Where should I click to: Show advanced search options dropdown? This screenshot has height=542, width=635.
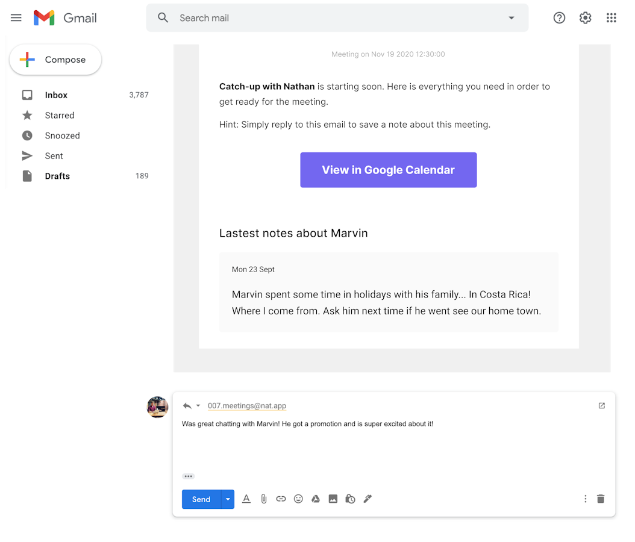point(511,18)
